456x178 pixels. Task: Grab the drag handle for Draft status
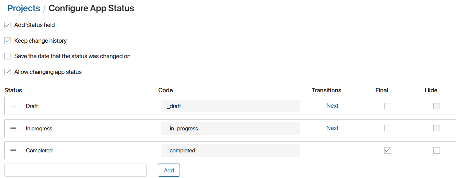tap(13, 106)
